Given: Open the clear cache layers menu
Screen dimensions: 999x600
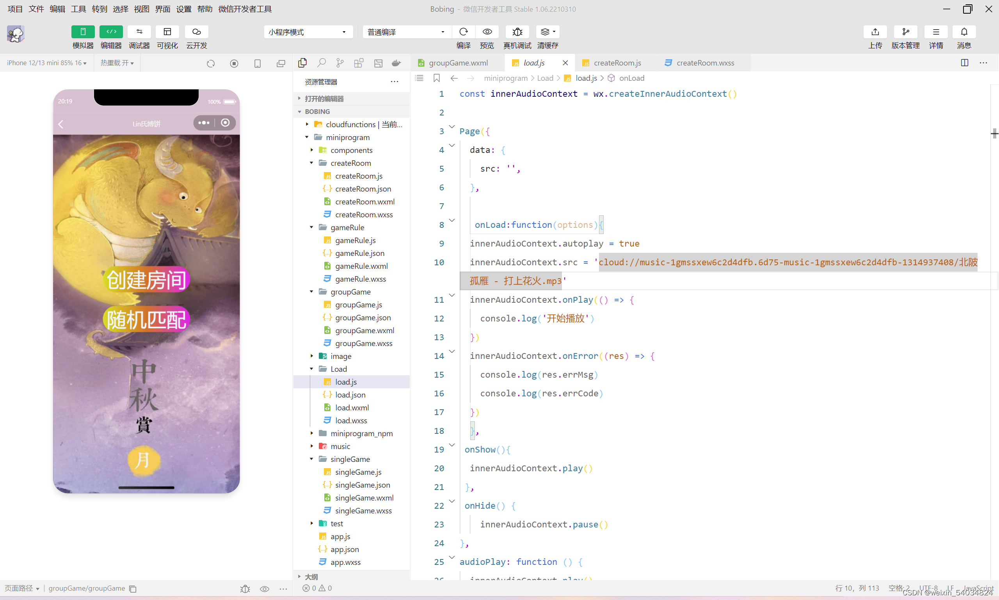Looking at the screenshot, I should pyautogui.click(x=547, y=32).
